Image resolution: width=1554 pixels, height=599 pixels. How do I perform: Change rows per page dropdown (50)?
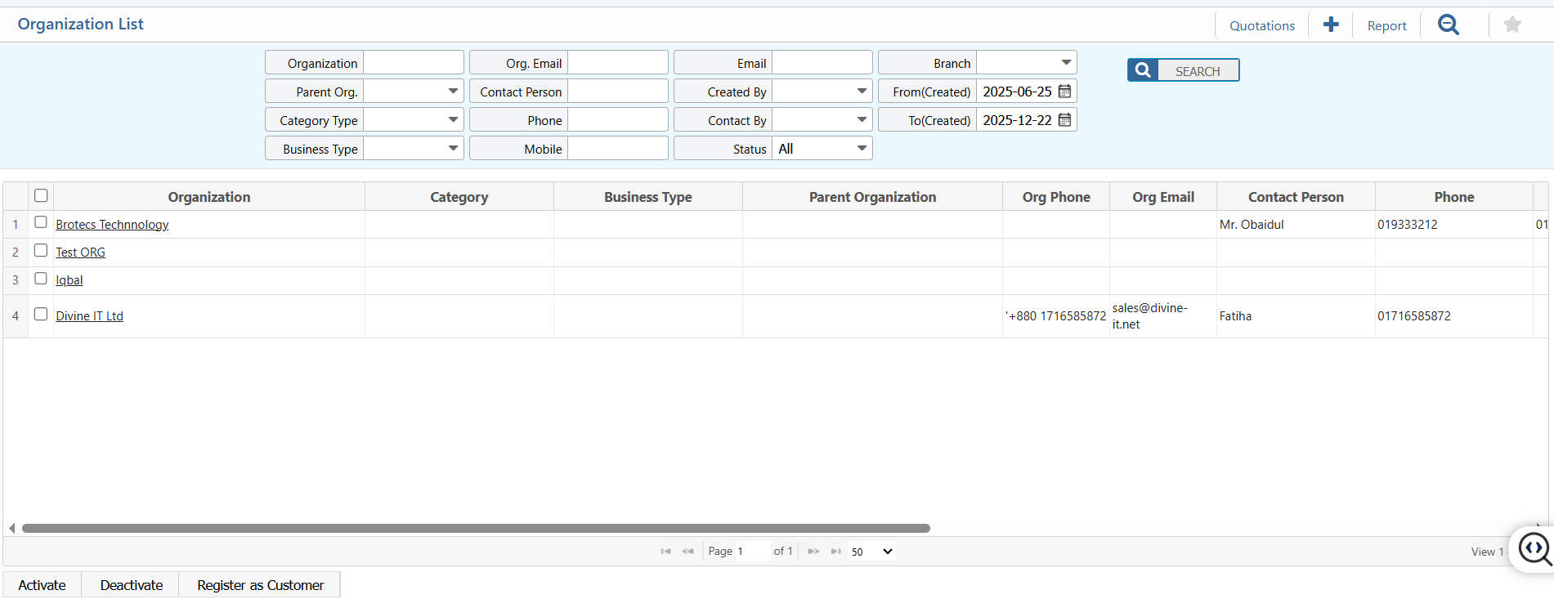point(872,552)
